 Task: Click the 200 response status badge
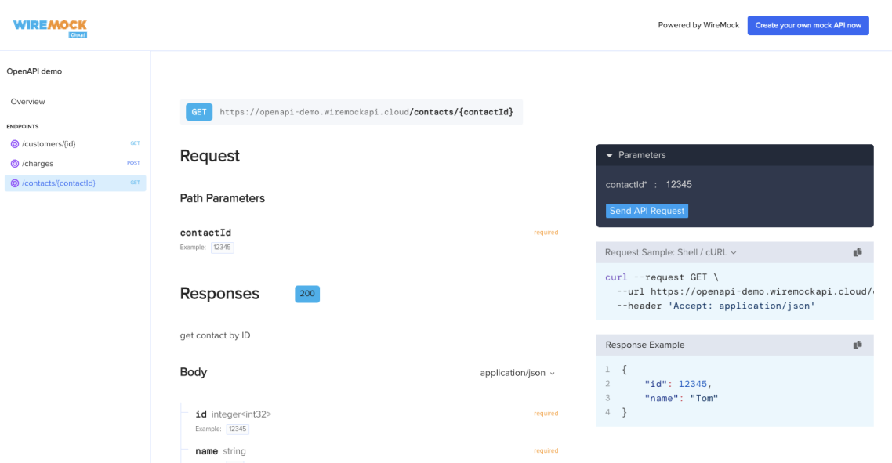(307, 294)
